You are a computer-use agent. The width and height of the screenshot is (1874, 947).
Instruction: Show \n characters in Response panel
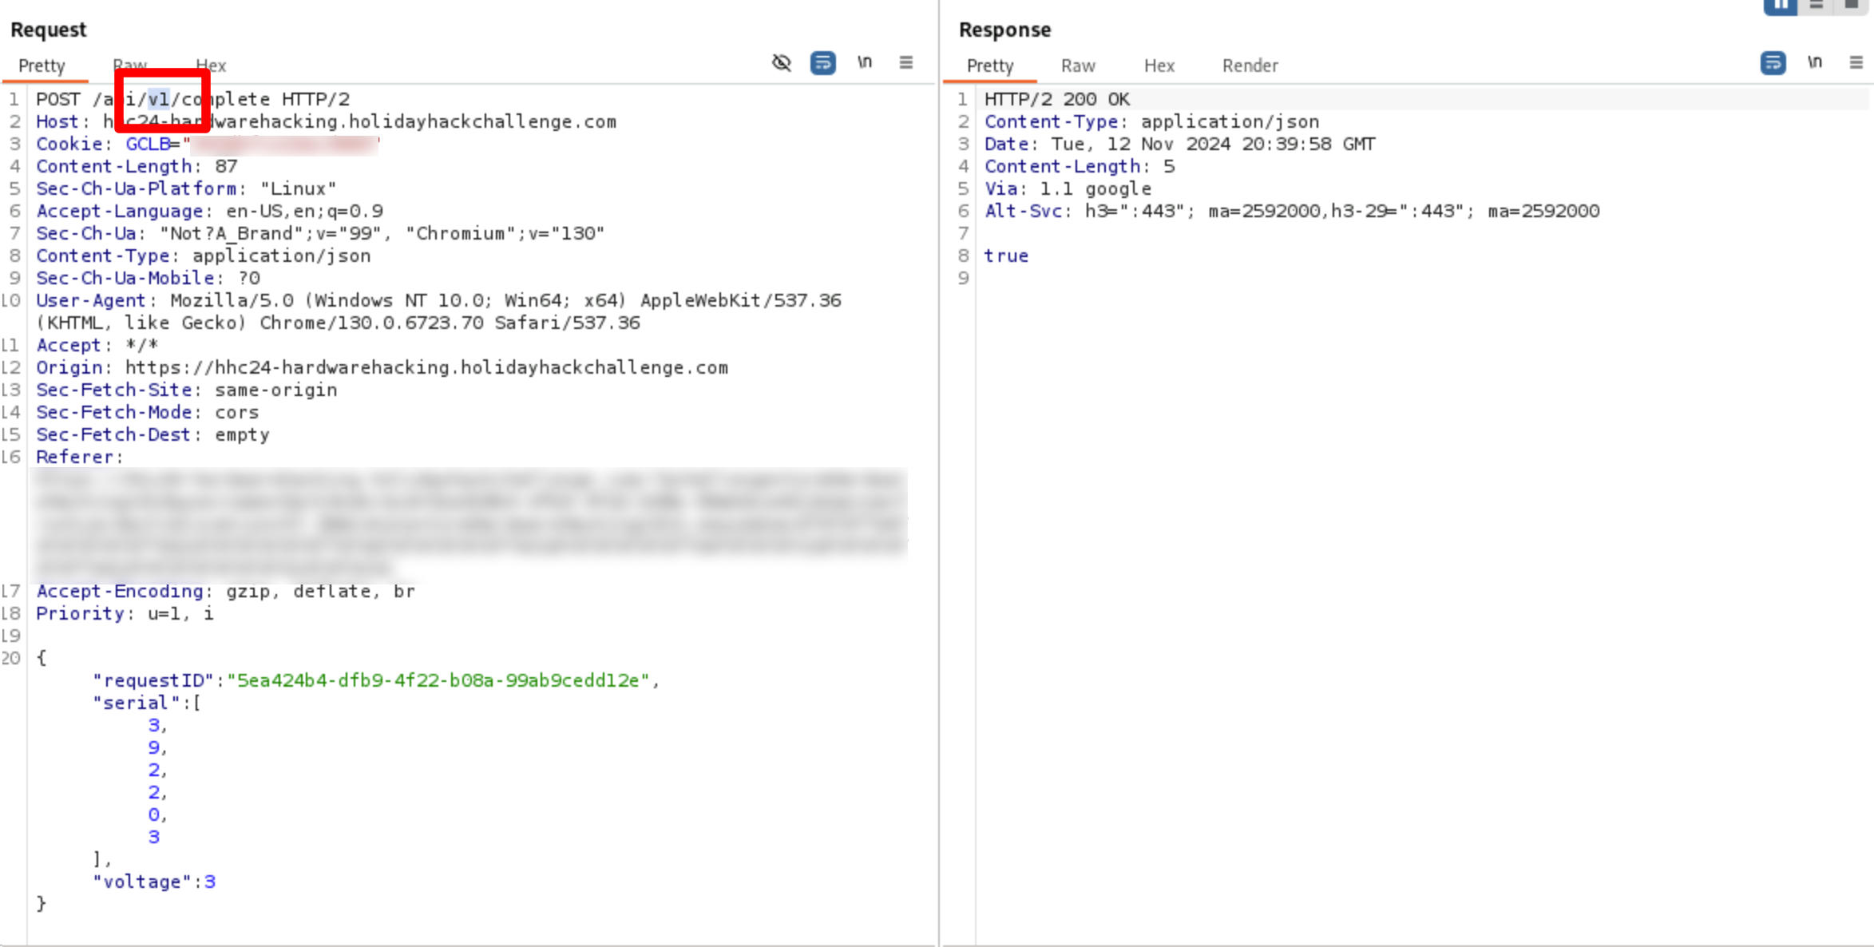[1815, 63]
